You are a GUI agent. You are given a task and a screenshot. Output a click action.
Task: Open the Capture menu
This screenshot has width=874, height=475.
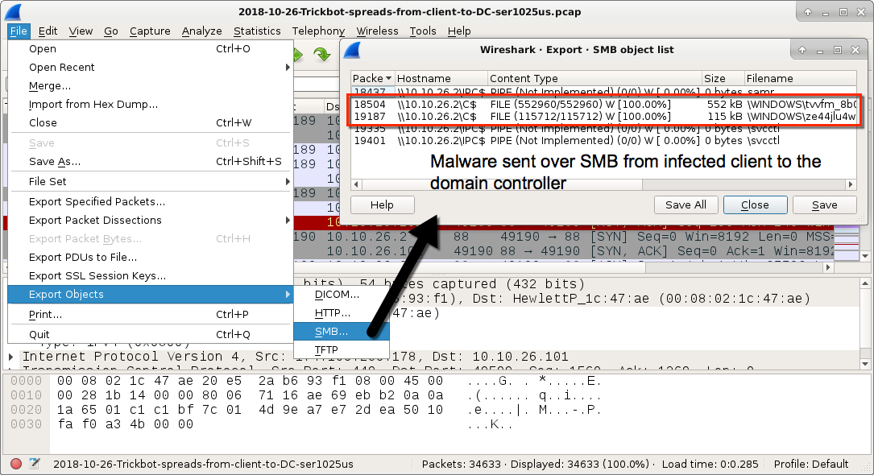coord(150,31)
